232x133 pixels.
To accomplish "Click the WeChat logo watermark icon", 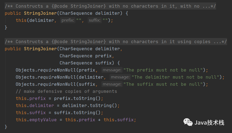I will pyautogui.click(x=188, y=122).
